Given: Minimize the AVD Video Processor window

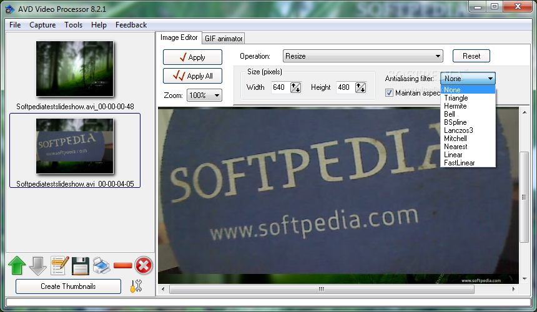Looking at the screenshot, I should [478, 6].
